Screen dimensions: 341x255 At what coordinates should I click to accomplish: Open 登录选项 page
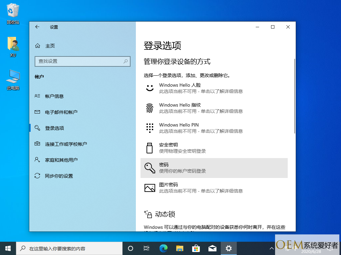click(83, 128)
